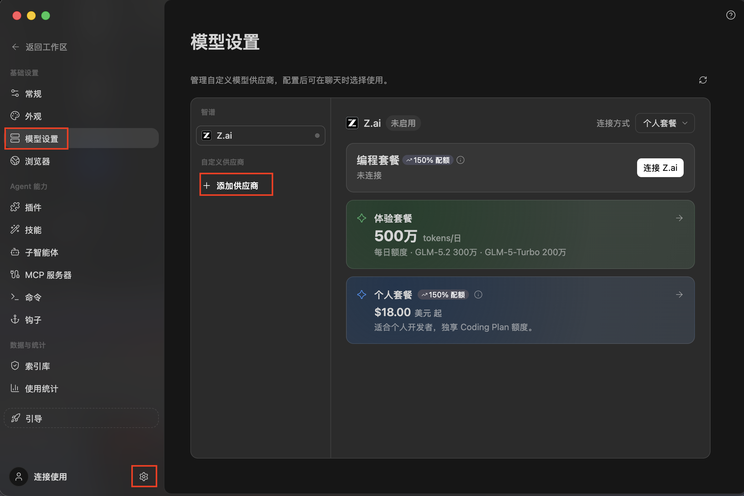Click the 引导 rocket icon

click(x=16, y=418)
